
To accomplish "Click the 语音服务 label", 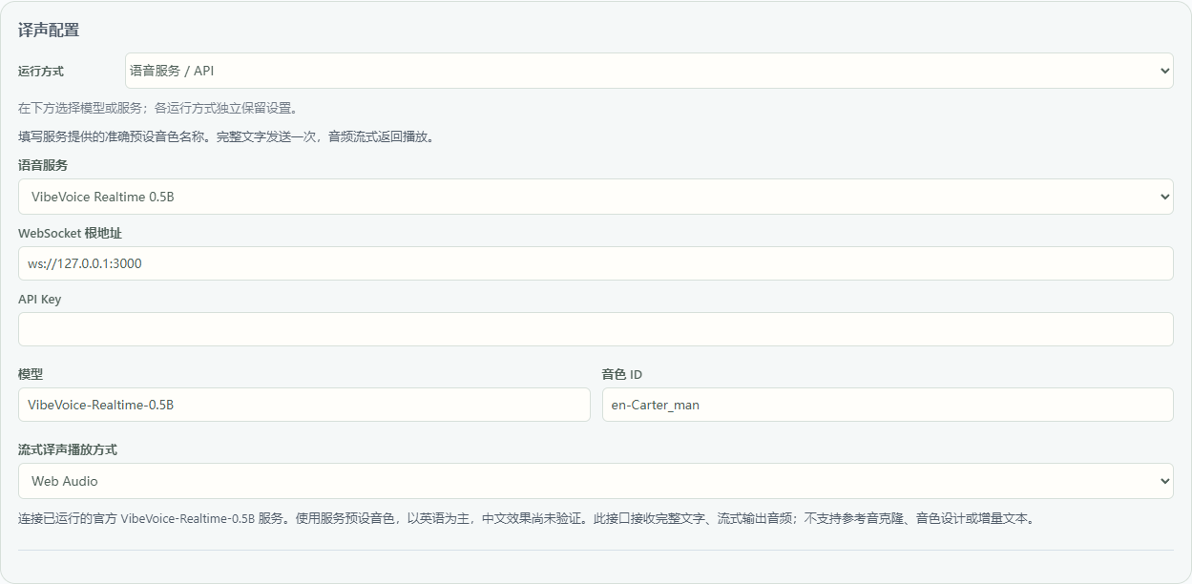I will [x=43, y=165].
